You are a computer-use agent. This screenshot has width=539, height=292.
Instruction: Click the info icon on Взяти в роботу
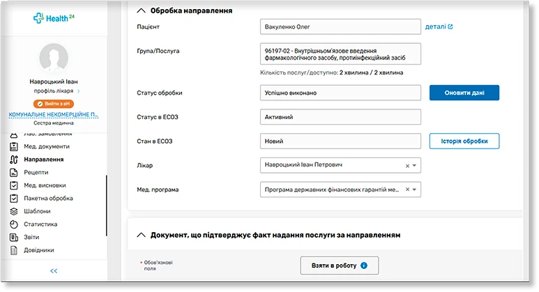(x=364, y=266)
